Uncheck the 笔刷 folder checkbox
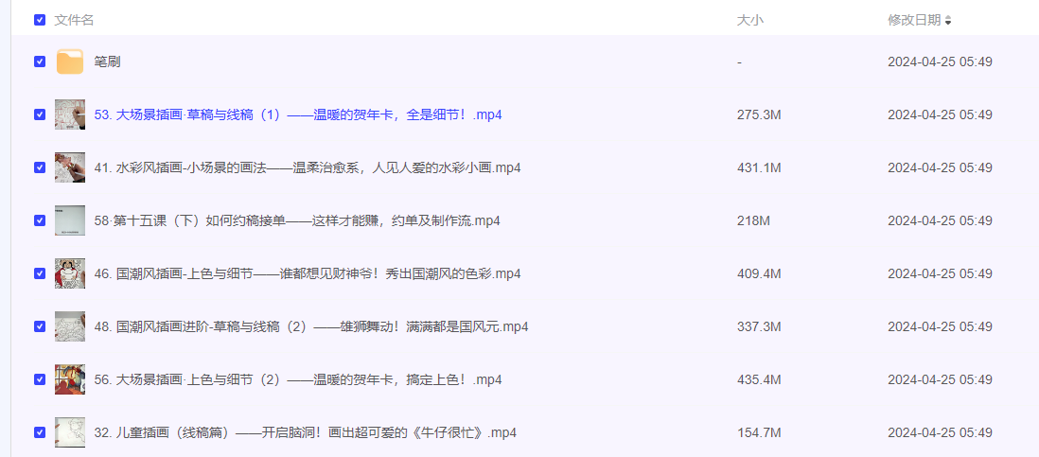 click(40, 62)
